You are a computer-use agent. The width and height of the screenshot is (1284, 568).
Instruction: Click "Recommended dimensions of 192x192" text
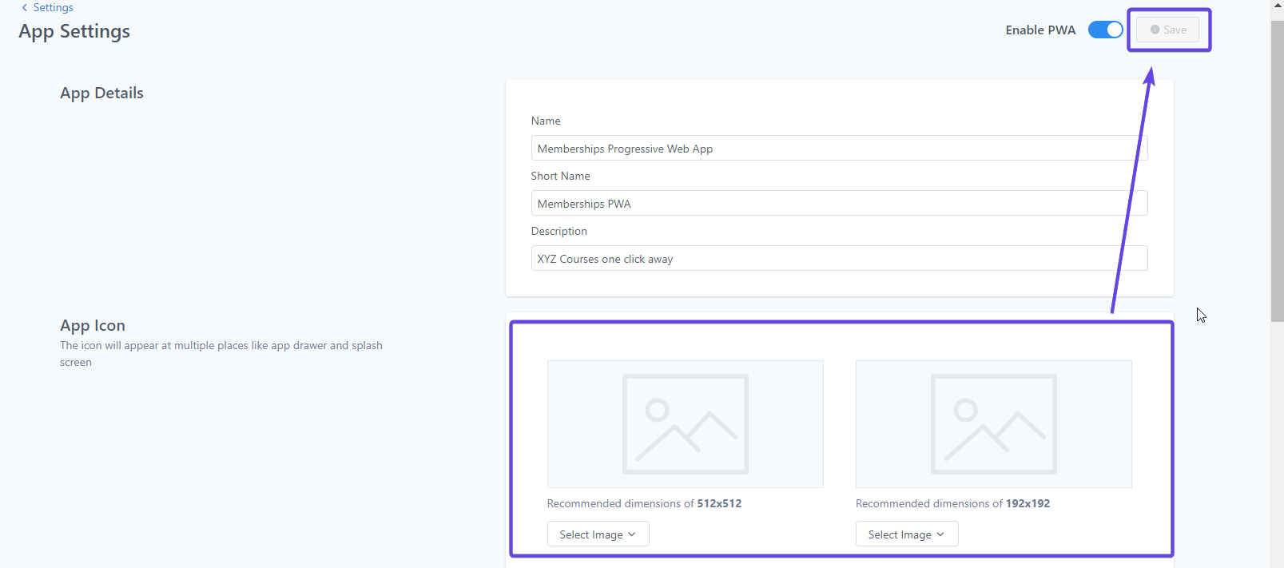click(x=952, y=503)
